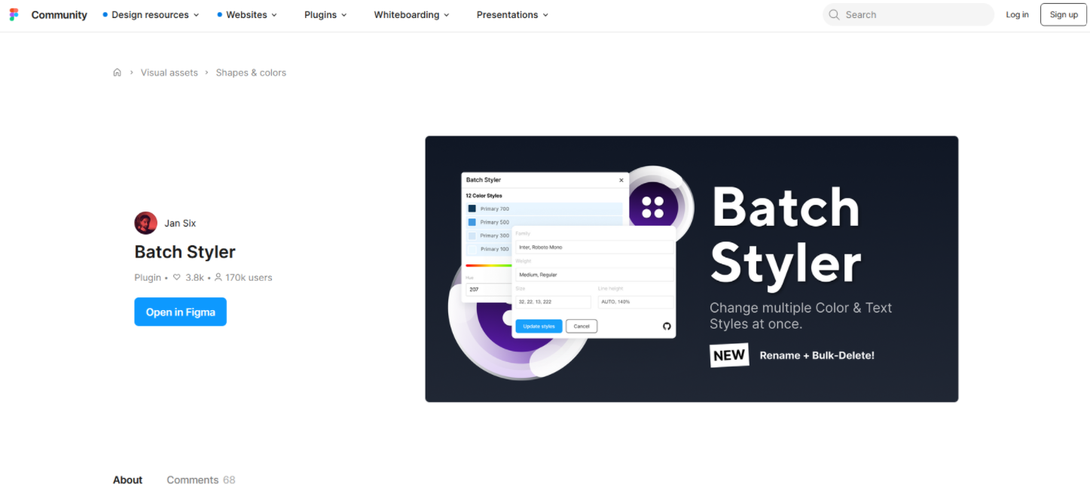This screenshot has width=1090, height=484.
Task: Open the Whiteboarding dropdown
Action: 411,15
